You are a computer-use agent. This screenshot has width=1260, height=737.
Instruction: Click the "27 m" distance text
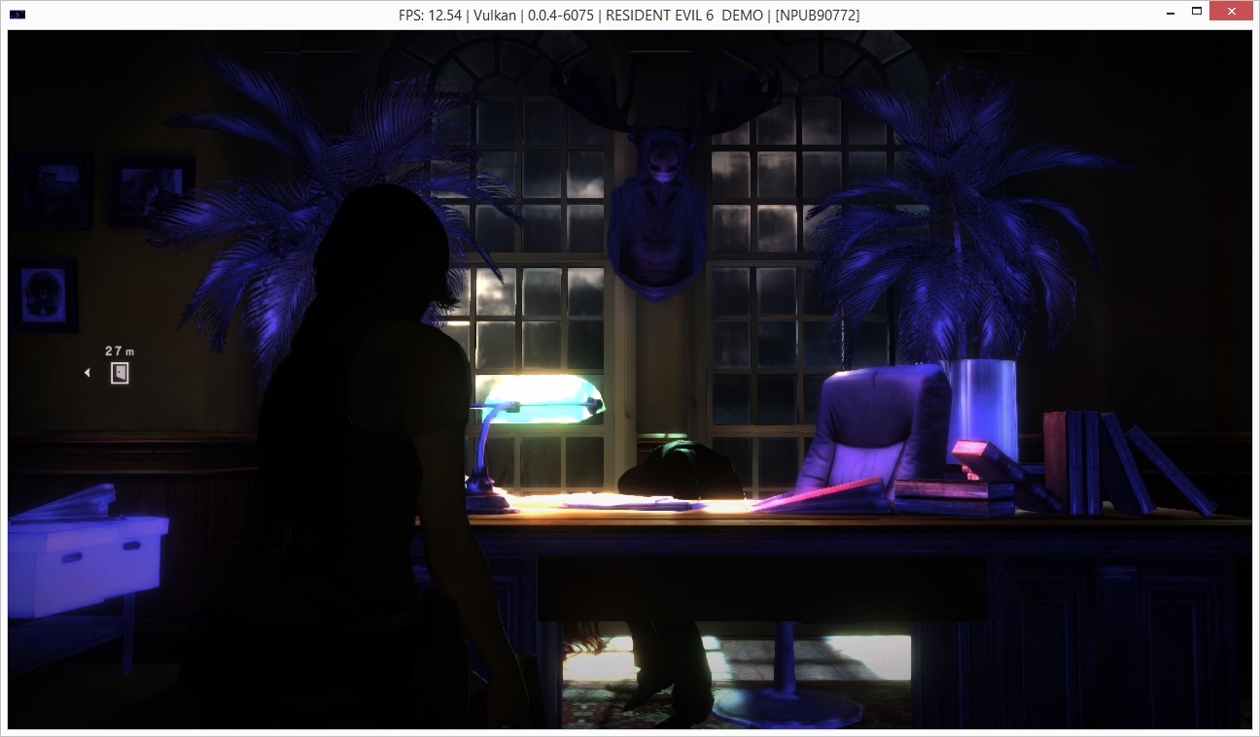coord(120,351)
